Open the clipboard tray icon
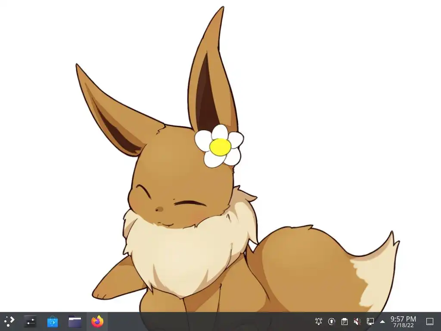Viewport: 441px width, 331px height. (x=345, y=322)
